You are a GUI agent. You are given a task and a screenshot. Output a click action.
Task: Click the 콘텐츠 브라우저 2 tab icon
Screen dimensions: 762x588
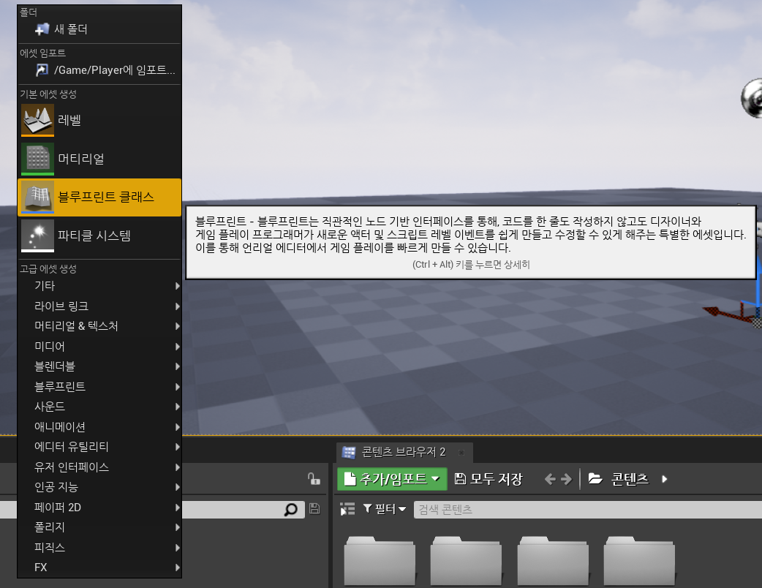pos(348,453)
